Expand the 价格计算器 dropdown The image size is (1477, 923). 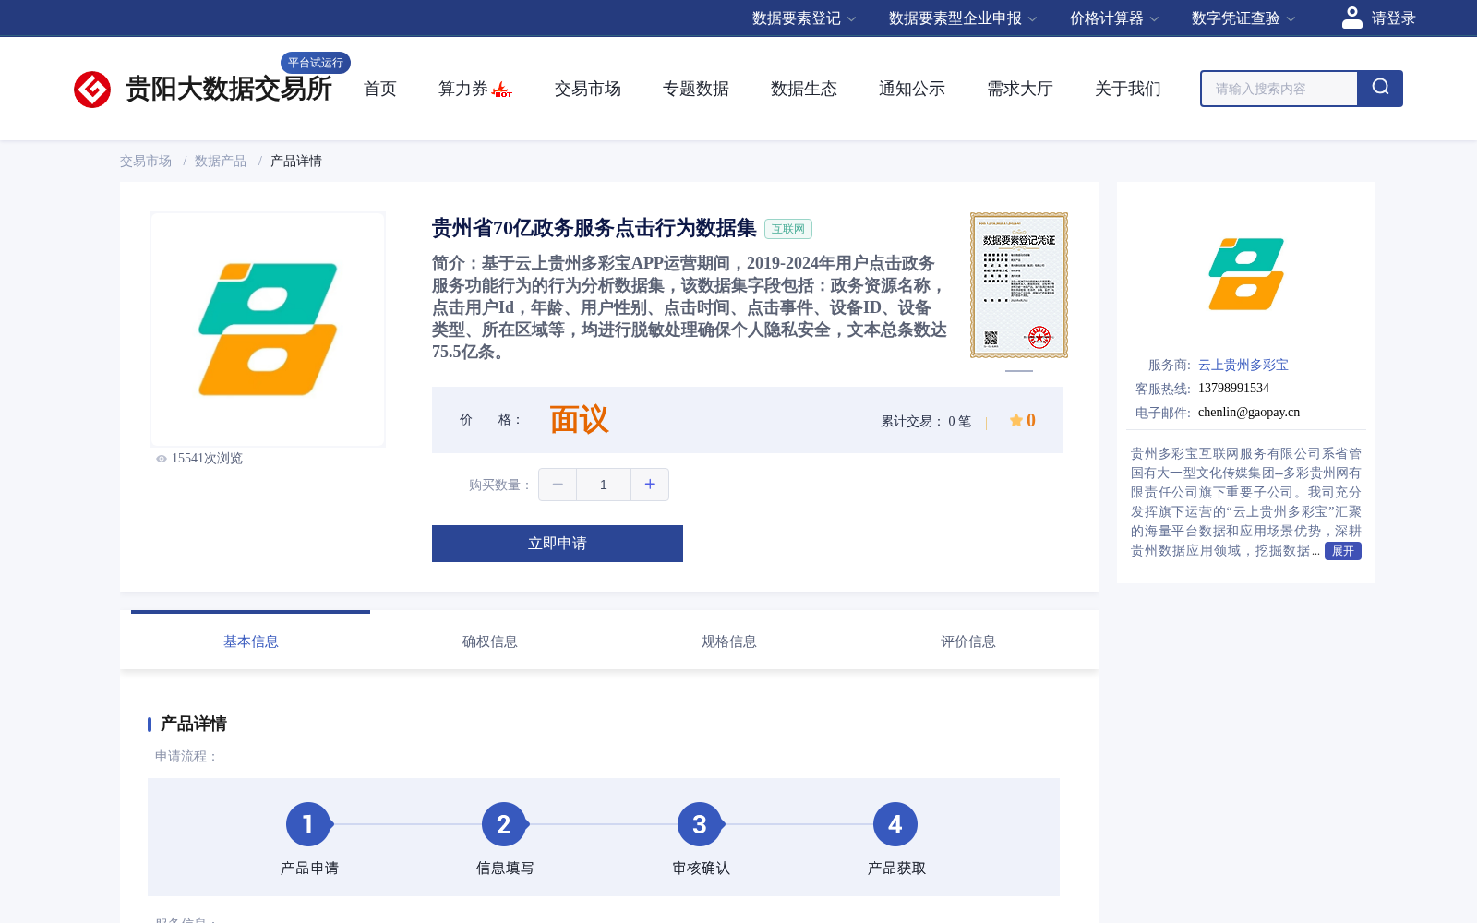click(x=1114, y=18)
